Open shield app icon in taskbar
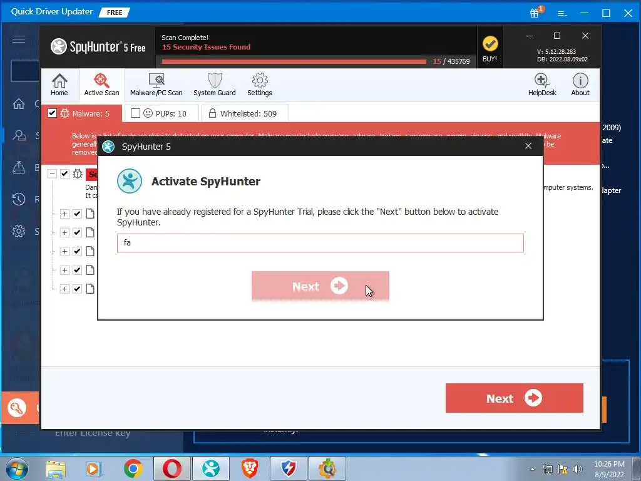The image size is (641, 481). [x=288, y=468]
